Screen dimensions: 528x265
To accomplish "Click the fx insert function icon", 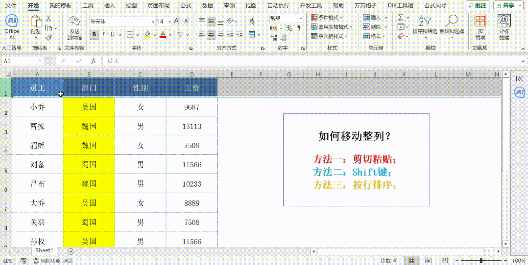I will [94, 61].
